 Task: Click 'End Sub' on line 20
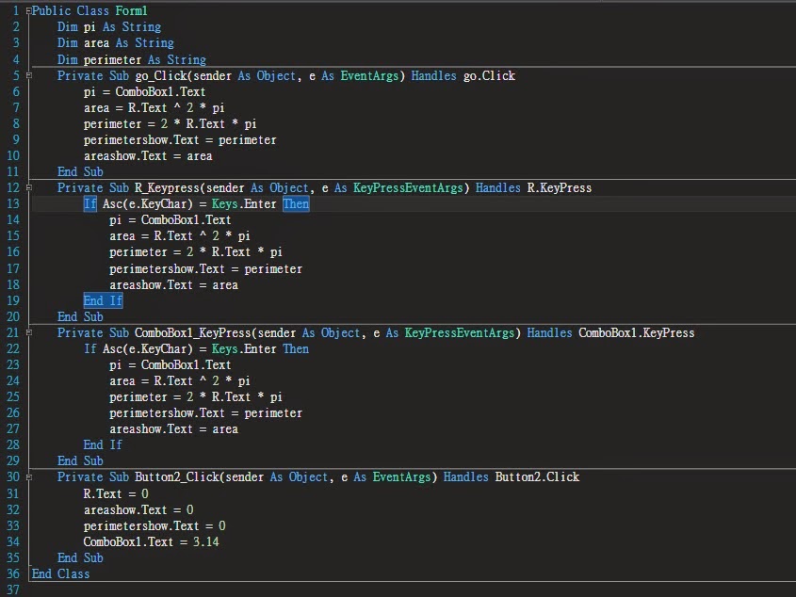tap(80, 317)
